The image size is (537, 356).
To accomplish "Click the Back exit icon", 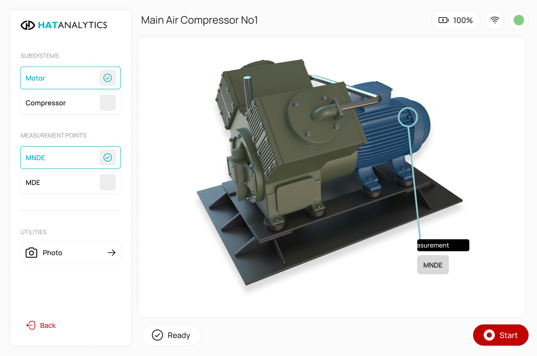I will (x=31, y=325).
